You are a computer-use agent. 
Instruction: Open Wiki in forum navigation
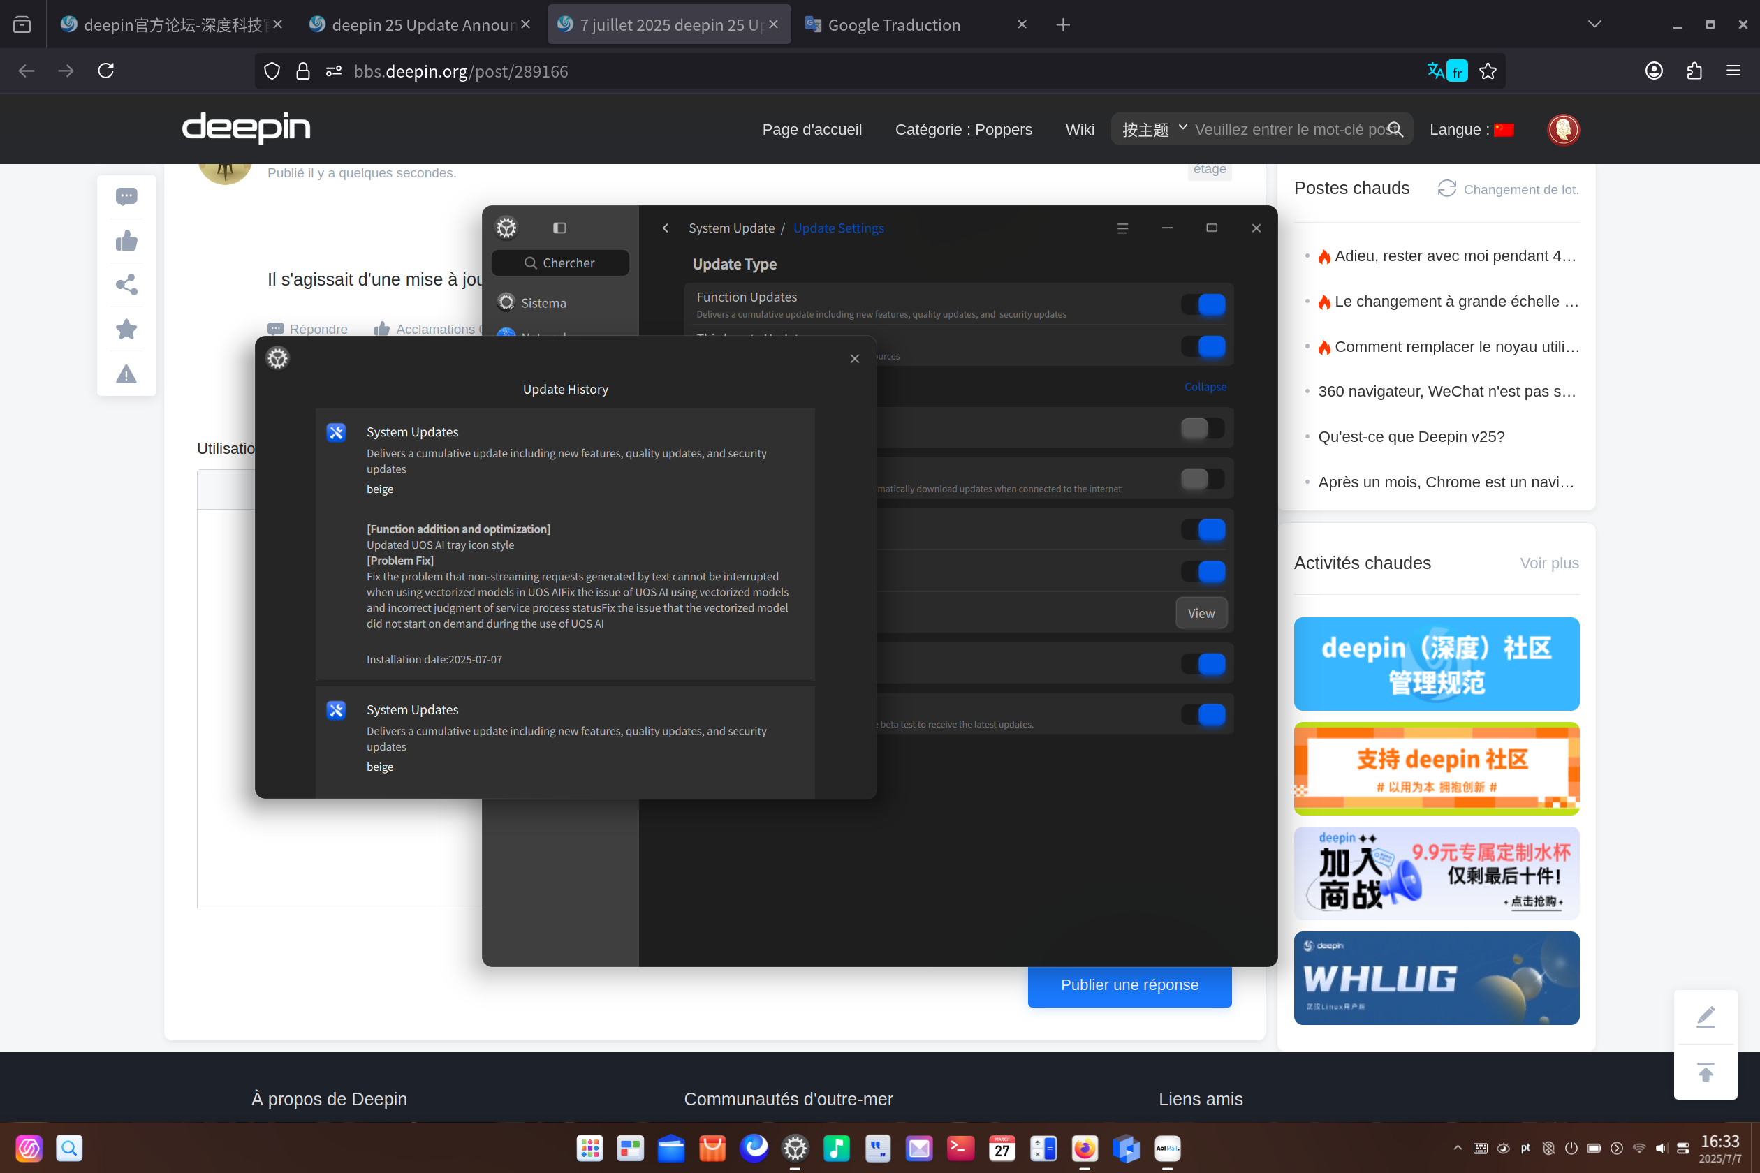click(x=1079, y=129)
